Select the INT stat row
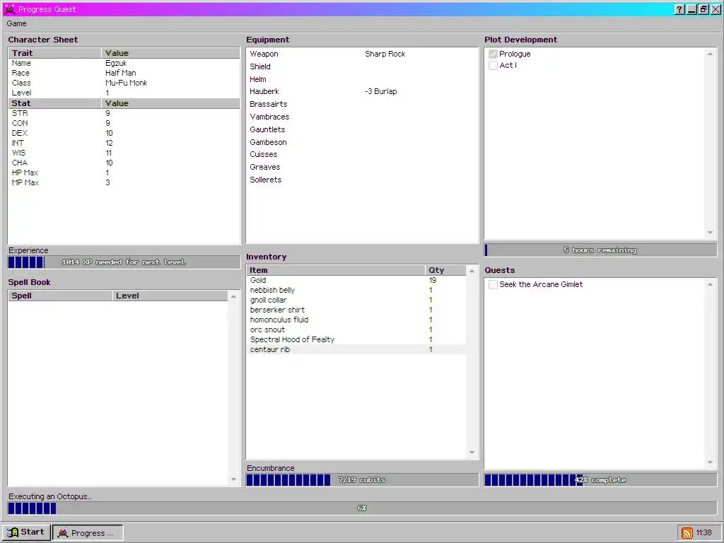The height and width of the screenshot is (543, 724). (x=124, y=143)
